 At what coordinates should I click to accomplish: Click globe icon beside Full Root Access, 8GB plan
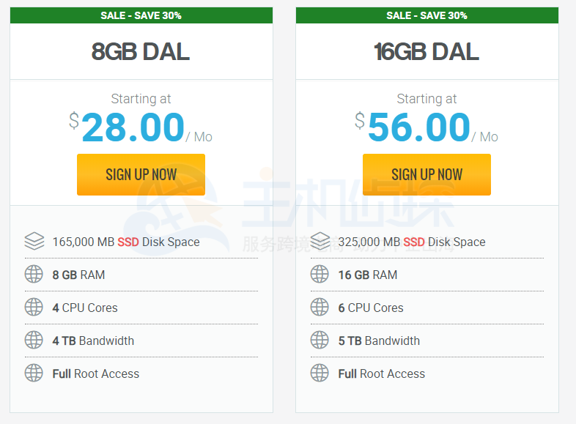click(34, 373)
